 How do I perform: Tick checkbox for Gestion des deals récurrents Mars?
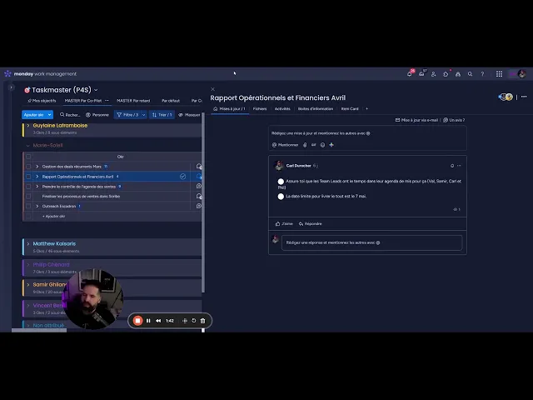(28, 167)
